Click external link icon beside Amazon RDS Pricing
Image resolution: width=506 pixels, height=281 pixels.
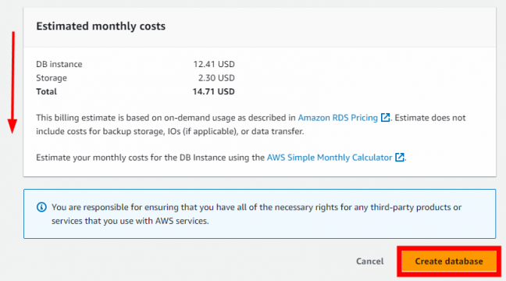pyautogui.click(x=385, y=117)
